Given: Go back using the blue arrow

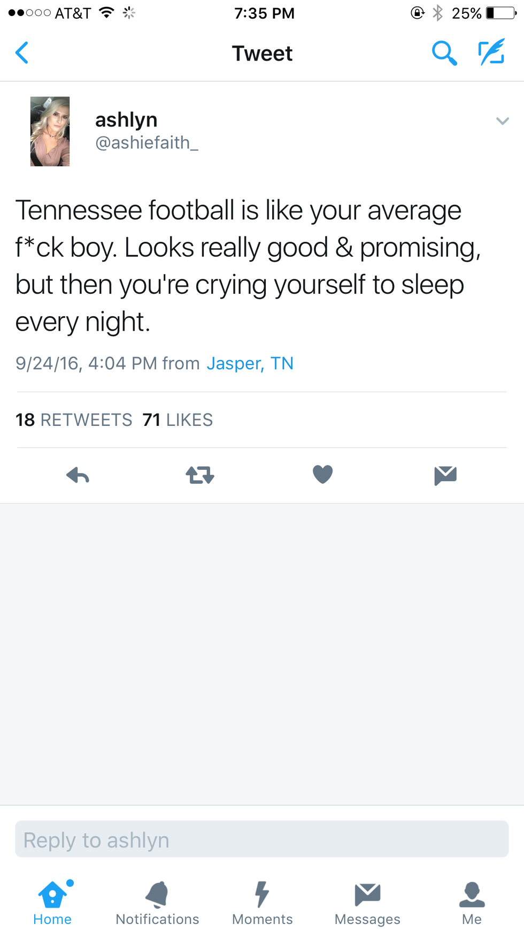Looking at the screenshot, I should pos(22,53).
